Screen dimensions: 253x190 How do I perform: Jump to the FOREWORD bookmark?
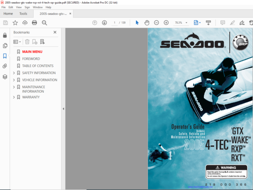(x=31, y=59)
